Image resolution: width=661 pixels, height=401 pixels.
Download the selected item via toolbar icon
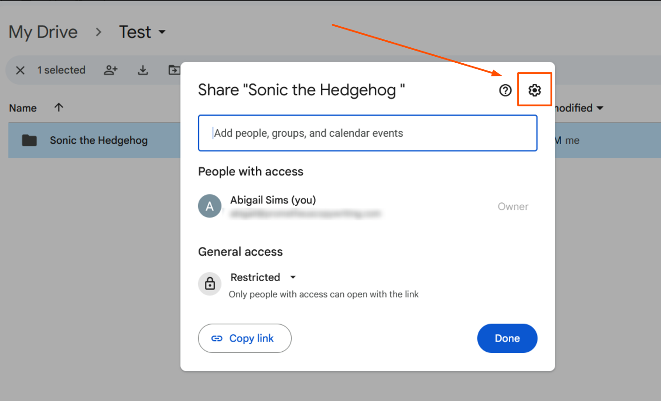[143, 70]
